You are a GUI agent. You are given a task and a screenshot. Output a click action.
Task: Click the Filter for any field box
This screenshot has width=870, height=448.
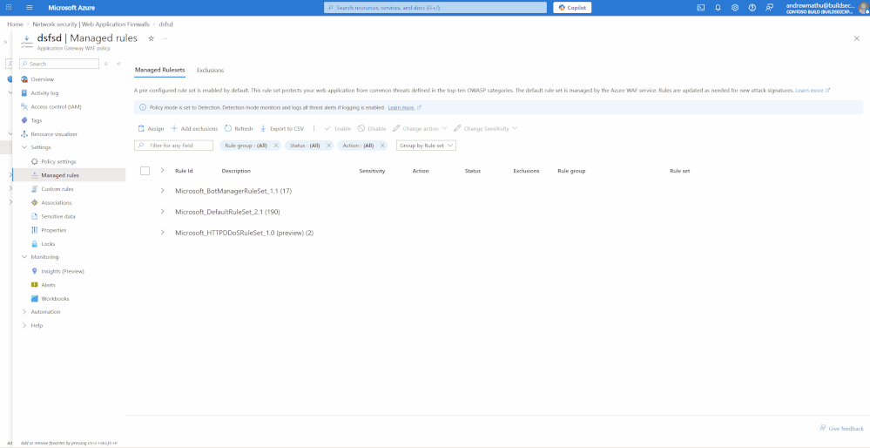pos(173,146)
